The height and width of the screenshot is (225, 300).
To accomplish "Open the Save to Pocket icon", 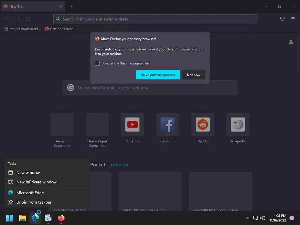I will (x=282, y=19).
